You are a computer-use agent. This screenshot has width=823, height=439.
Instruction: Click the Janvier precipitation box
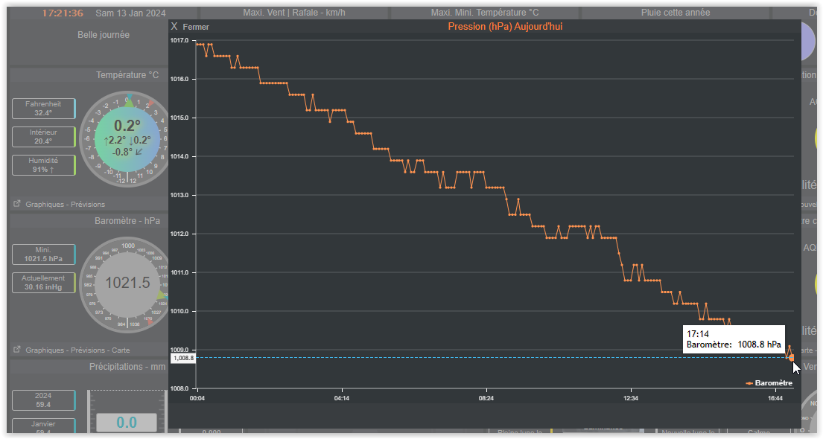pyautogui.click(x=43, y=426)
